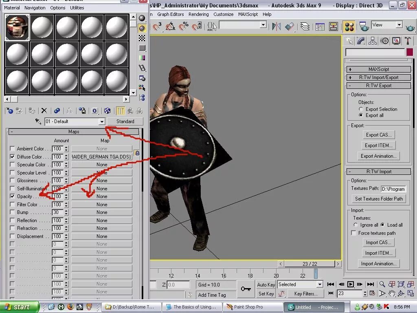This screenshot has height=313, width=417.
Task: Open the Selected key filter dropdown
Action: point(320,284)
